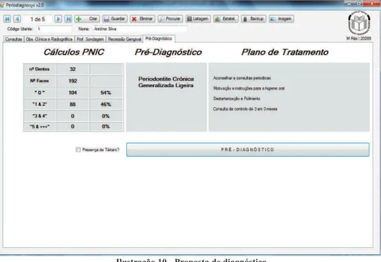Switch to Consultas tab
The image size is (381, 262).
(13, 39)
